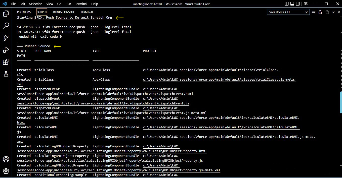Open the trialClass.cls-meta.xml path link
The image size is (342, 178).
pos(219,80)
